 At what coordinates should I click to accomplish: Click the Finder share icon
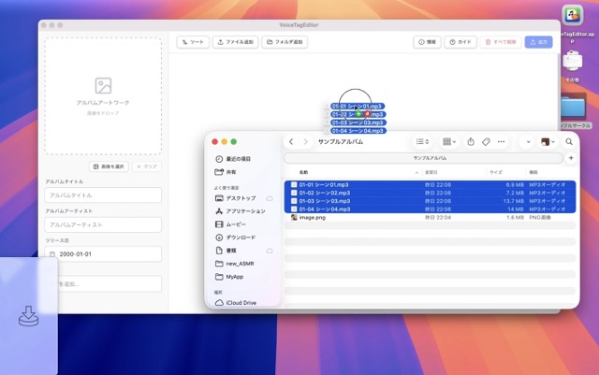(471, 141)
